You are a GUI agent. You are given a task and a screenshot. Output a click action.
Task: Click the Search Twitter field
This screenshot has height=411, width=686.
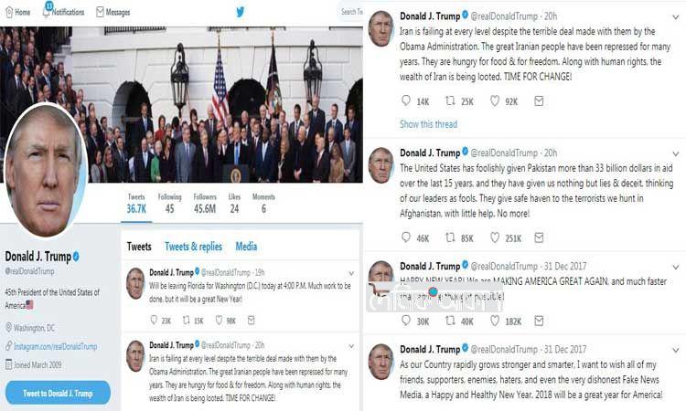click(350, 12)
